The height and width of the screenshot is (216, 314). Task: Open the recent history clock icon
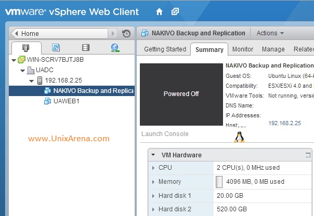tap(126, 33)
